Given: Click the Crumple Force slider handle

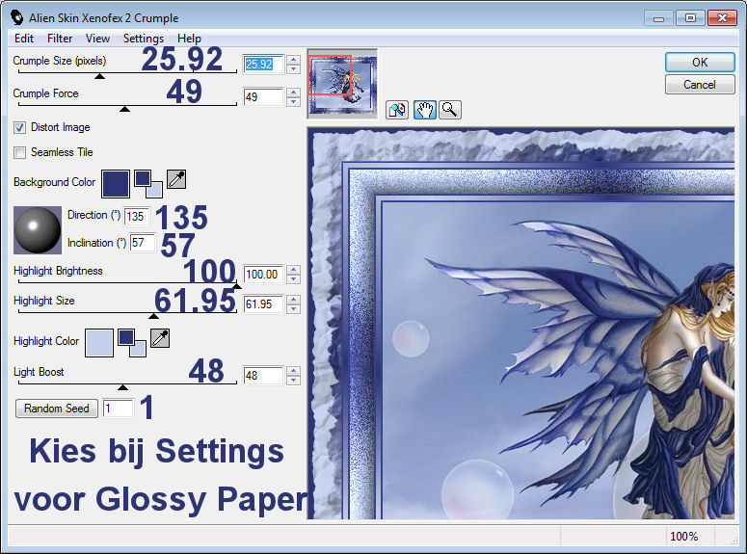Looking at the screenshot, I should pos(124,109).
